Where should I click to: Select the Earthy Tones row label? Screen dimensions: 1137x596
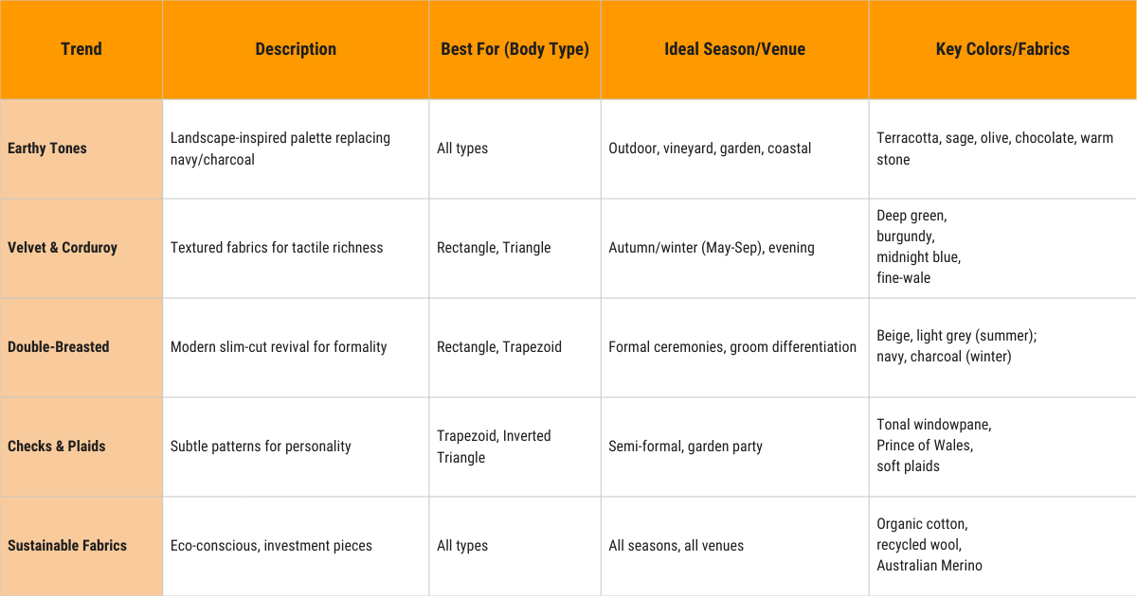click(47, 149)
